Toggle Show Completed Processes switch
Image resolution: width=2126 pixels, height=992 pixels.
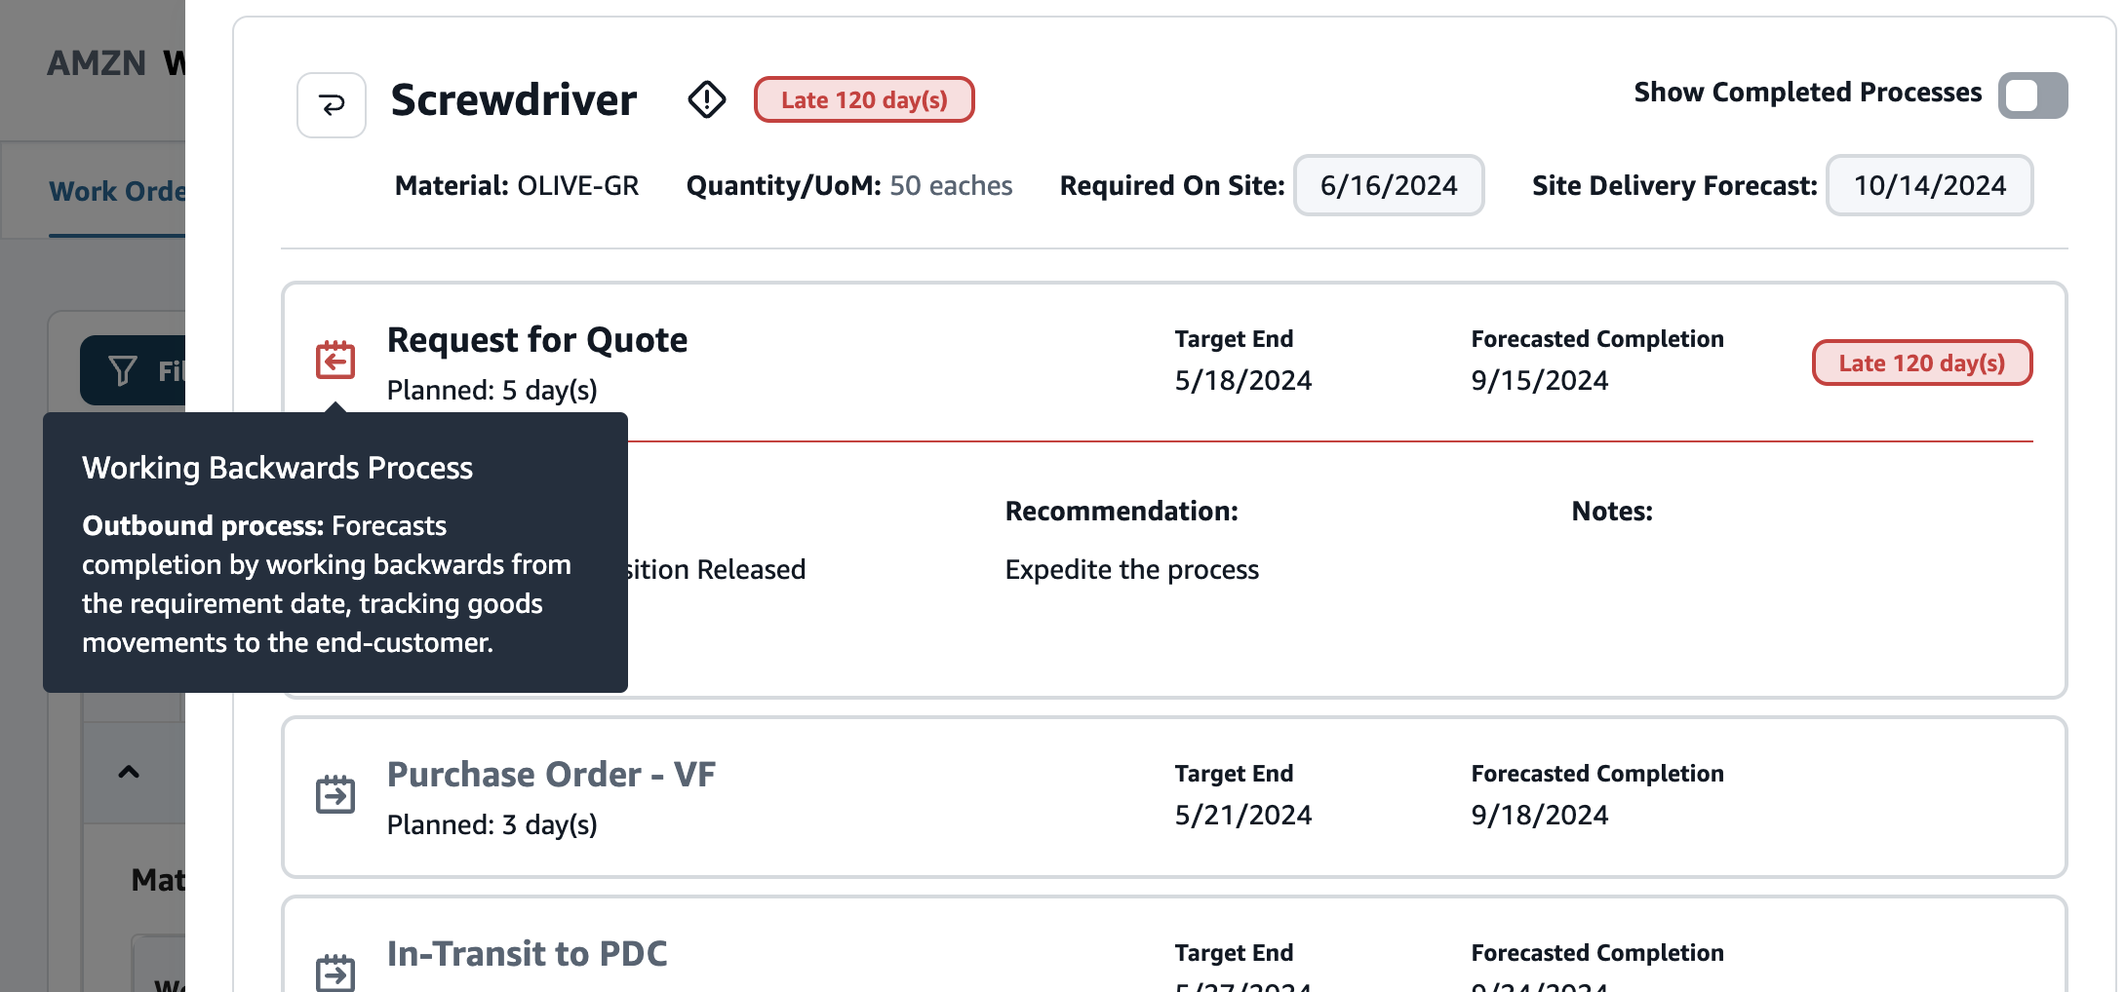pos(2031,95)
